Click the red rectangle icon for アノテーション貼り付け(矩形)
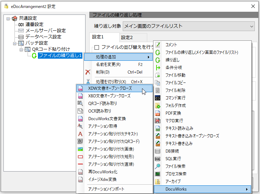Viewport: 260px width, 194px height. coord(80,157)
